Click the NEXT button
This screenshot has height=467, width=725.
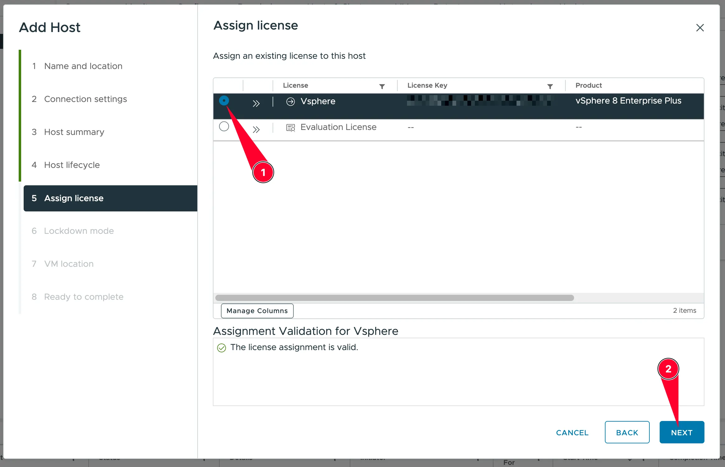tap(682, 432)
